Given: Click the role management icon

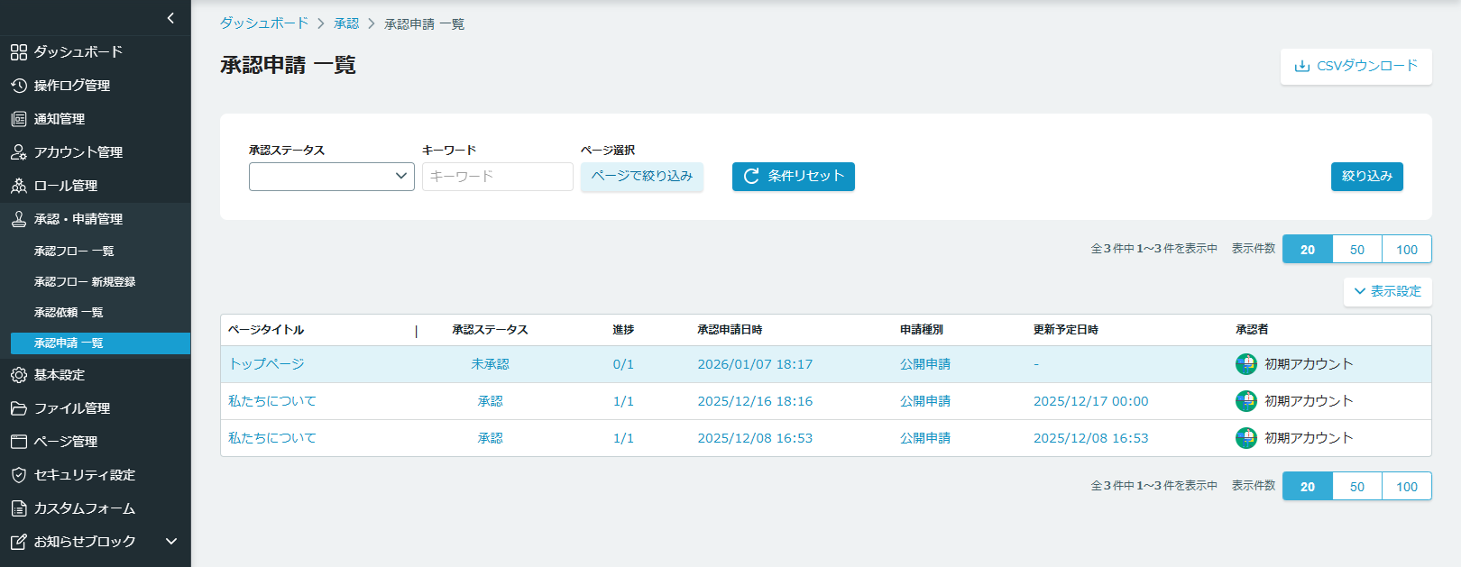Looking at the screenshot, I should coord(19,186).
